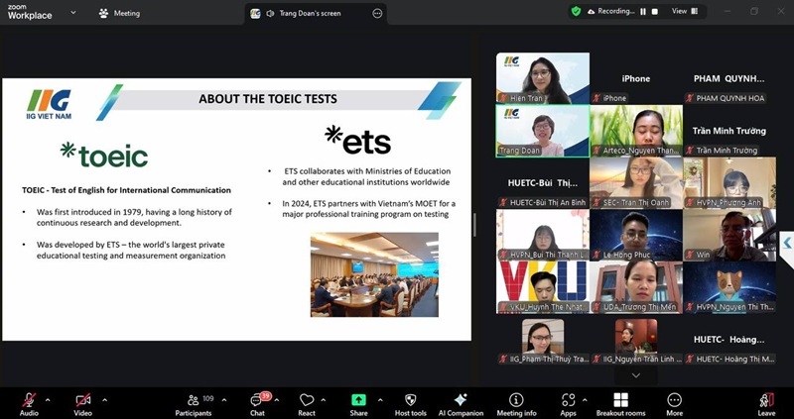This screenshot has height=419, width=794.
Task: Select PHAM QUYNH HOA participant tile
Action: (x=729, y=78)
